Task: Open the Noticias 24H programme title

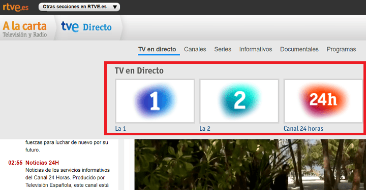Action: [42, 163]
